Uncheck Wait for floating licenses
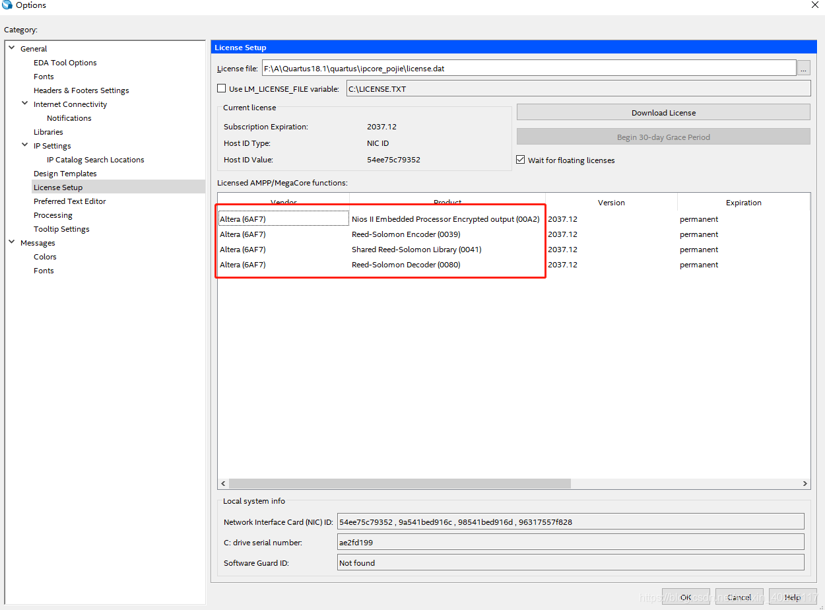825x610 pixels. (x=521, y=160)
